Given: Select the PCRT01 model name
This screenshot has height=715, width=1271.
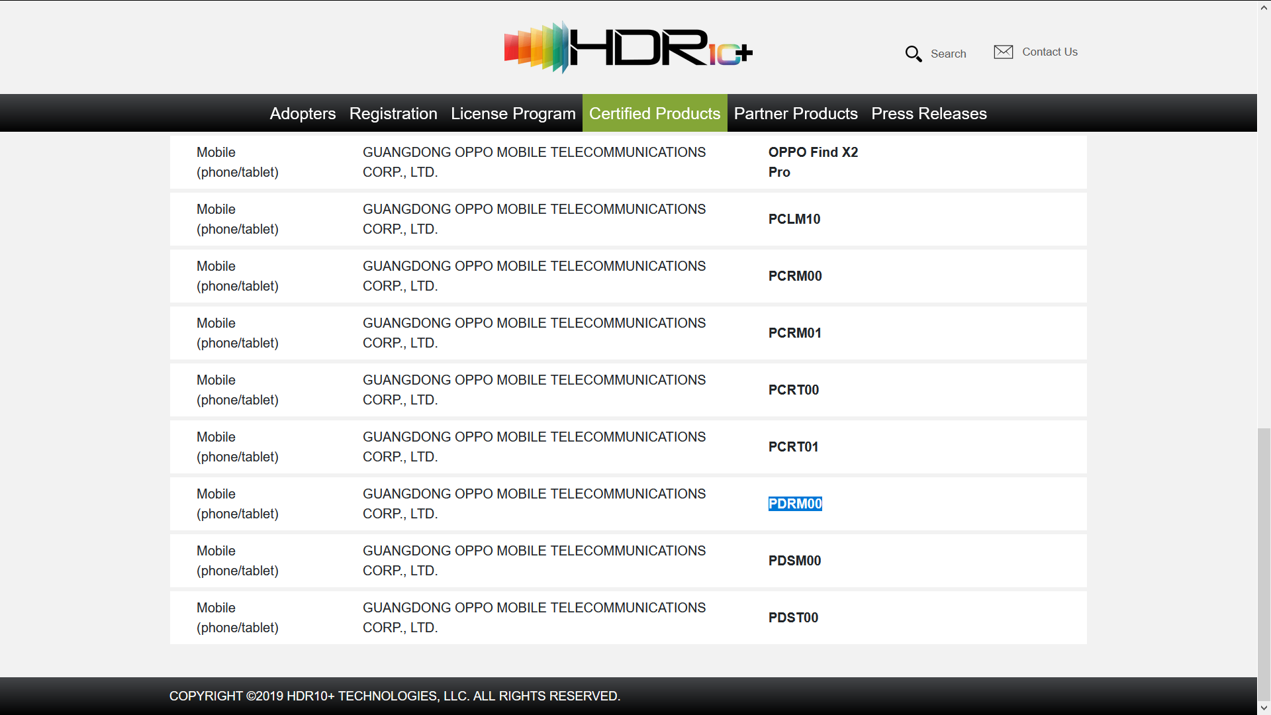Looking at the screenshot, I should pos(794,447).
